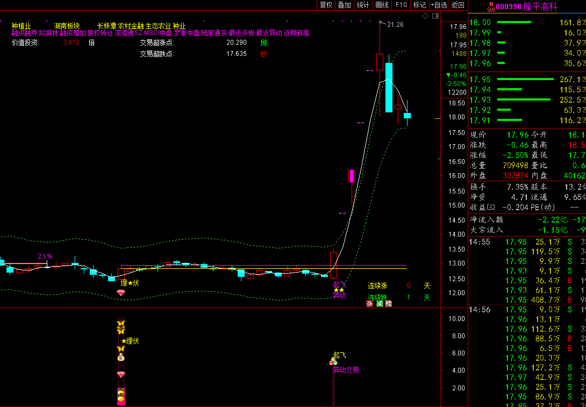The image size is (586, 407).
Task: Click the 2.1% label on the chart
Action: pyautogui.click(x=45, y=256)
